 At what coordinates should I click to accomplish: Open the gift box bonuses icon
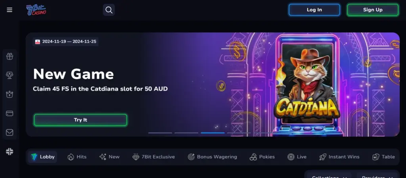pyautogui.click(x=10, y=56)
